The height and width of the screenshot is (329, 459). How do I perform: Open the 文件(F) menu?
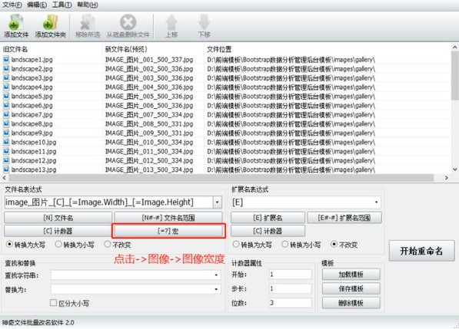click(x=12, y=5)
